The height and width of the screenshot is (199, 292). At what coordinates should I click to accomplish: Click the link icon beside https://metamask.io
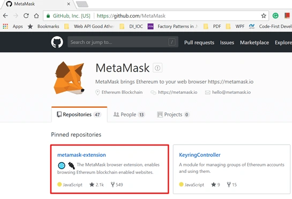coord(153,92)
